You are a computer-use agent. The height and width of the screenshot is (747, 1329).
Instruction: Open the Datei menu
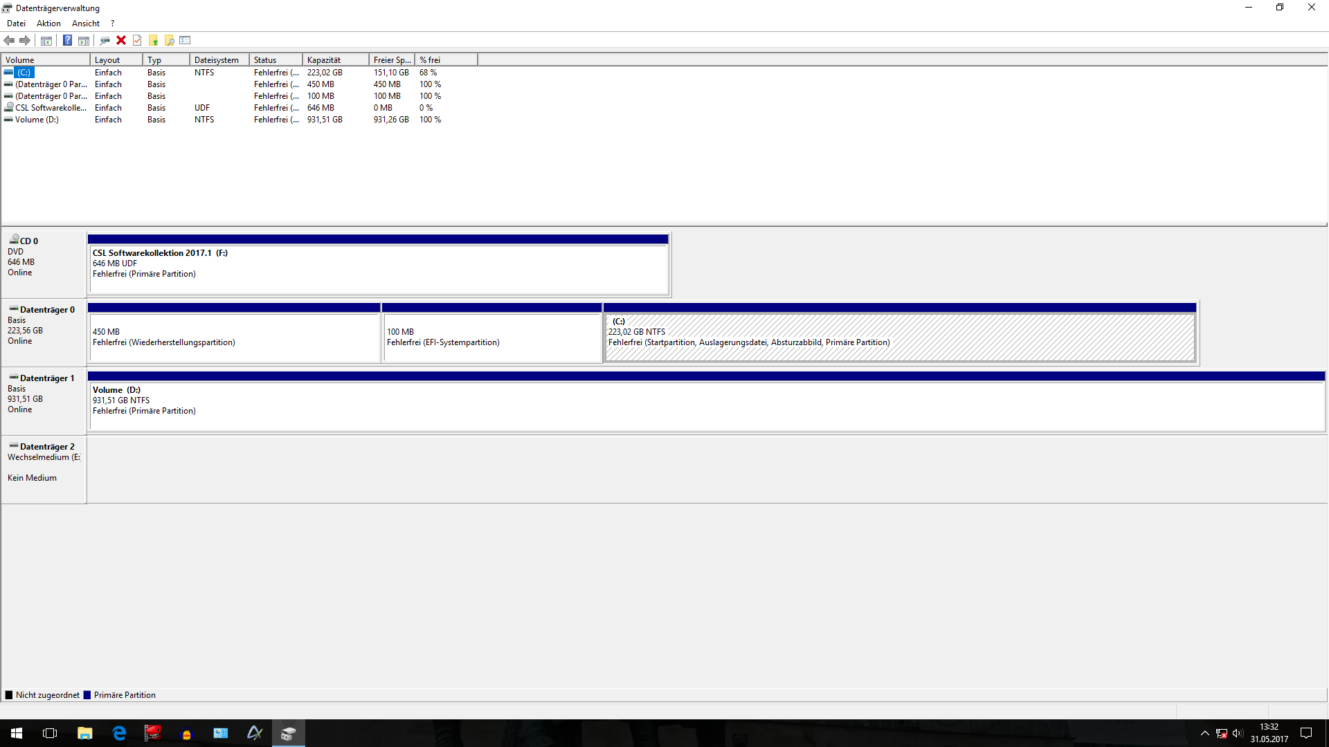click(x=16, y=24)
